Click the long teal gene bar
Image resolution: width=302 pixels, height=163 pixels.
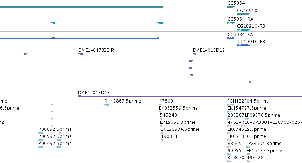[81, 7]
